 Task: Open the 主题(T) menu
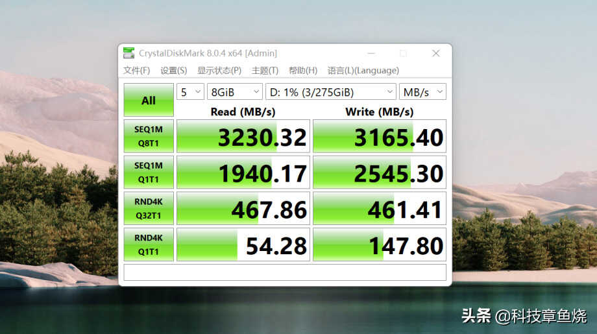point(265,71)
